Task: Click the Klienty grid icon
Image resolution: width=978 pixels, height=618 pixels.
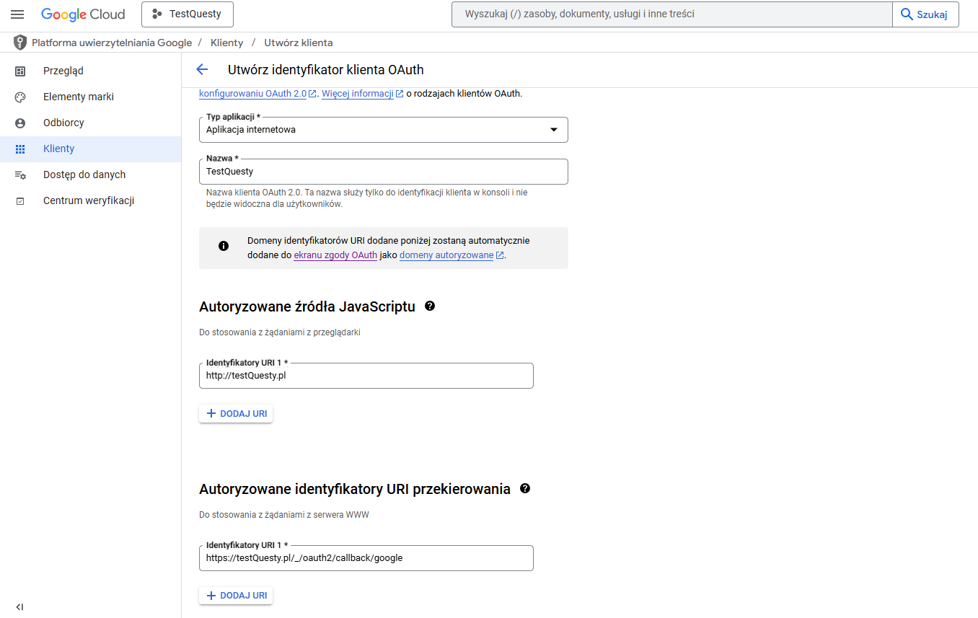Action: pos(20,149)
